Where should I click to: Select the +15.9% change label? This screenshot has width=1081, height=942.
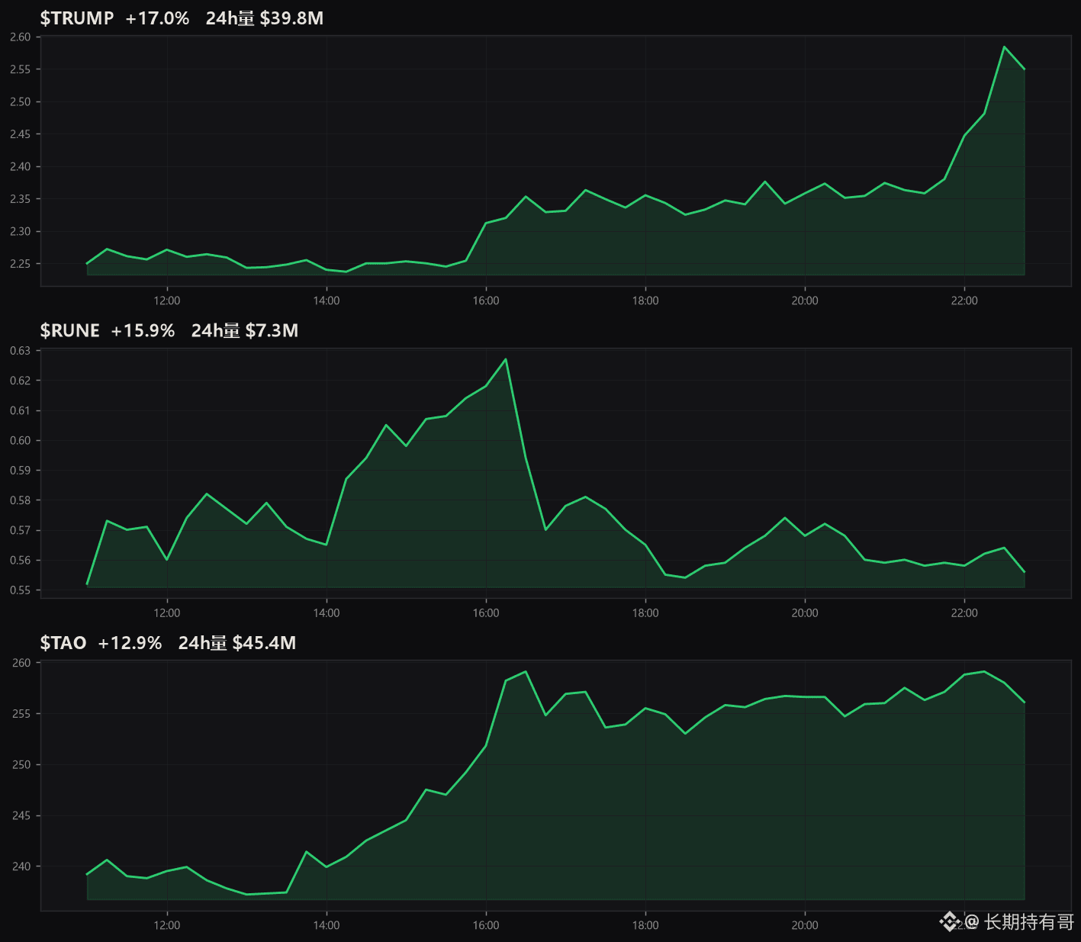click(143, 330)
